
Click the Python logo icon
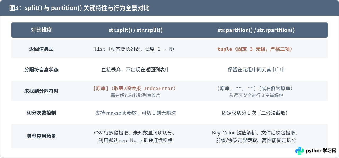[300, 151]
